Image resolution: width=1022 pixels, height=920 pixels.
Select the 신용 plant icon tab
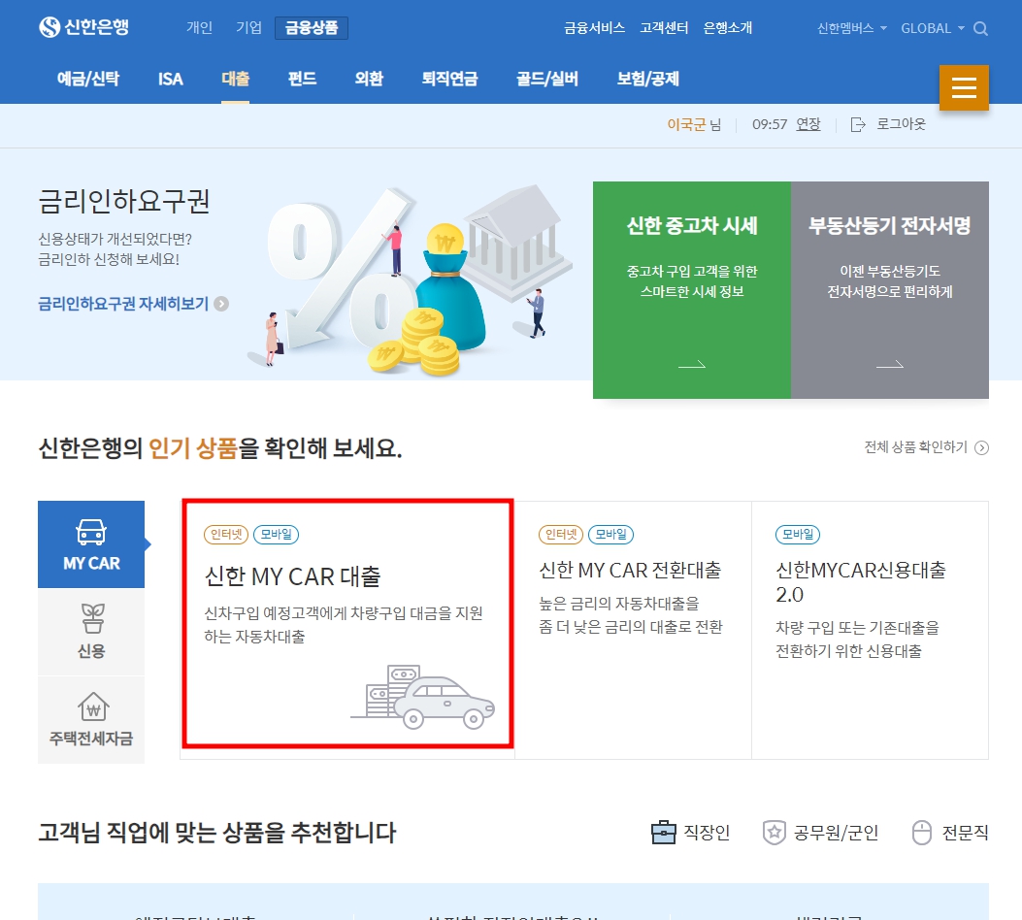[91, 632]
